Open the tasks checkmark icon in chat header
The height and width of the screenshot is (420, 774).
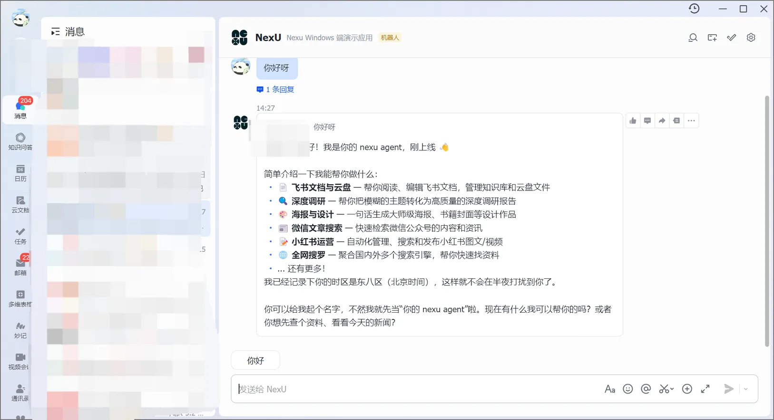pos(732,38)
